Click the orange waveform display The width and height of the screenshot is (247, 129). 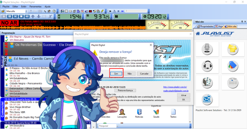pos(72,28)
